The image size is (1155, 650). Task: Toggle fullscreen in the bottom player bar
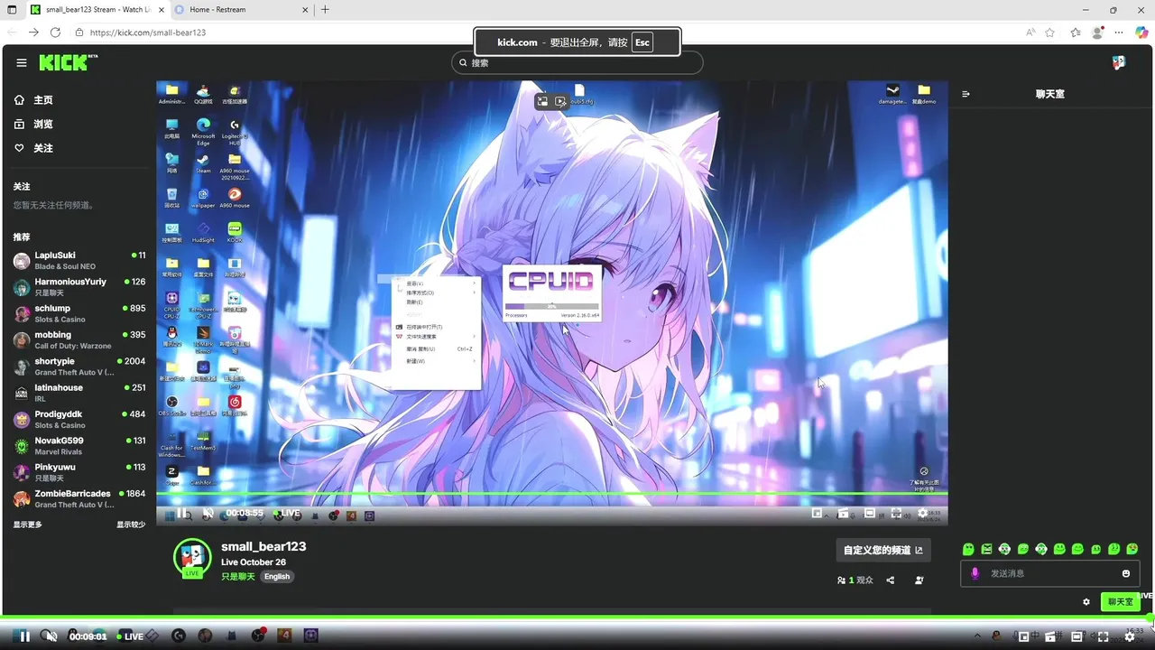pos(1103,636)
